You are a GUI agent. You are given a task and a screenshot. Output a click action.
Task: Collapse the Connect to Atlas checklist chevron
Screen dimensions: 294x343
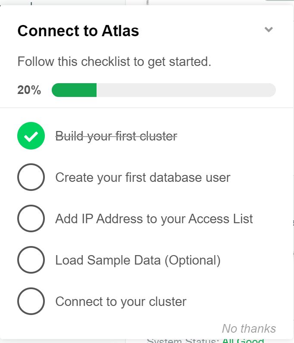(269, 30)
